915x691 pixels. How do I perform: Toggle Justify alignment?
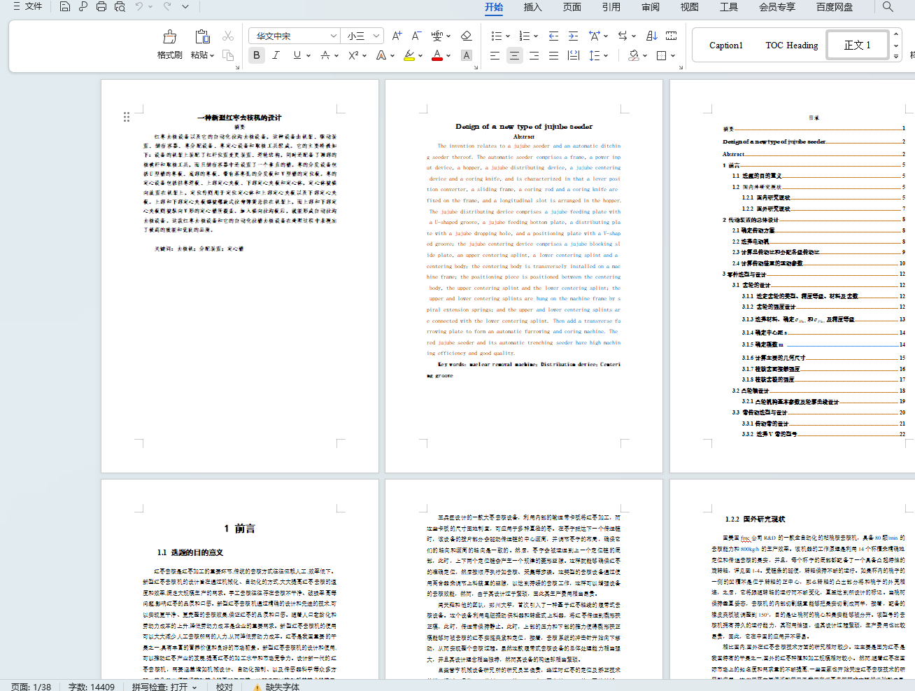coord(553,55)
